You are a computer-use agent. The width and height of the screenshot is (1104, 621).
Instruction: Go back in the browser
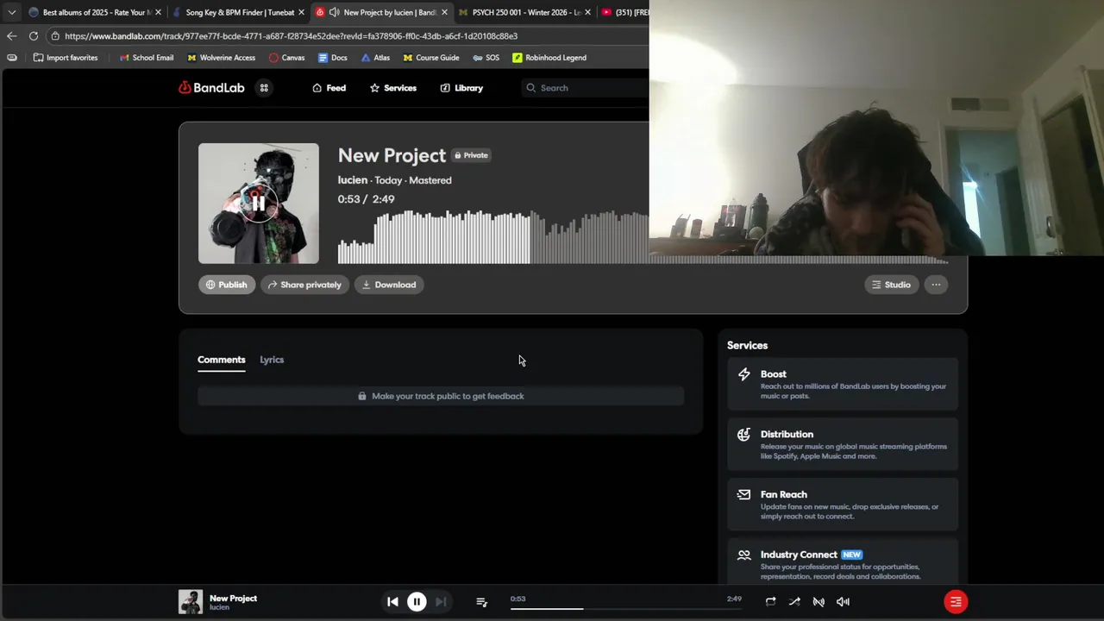tap(11, 36)
